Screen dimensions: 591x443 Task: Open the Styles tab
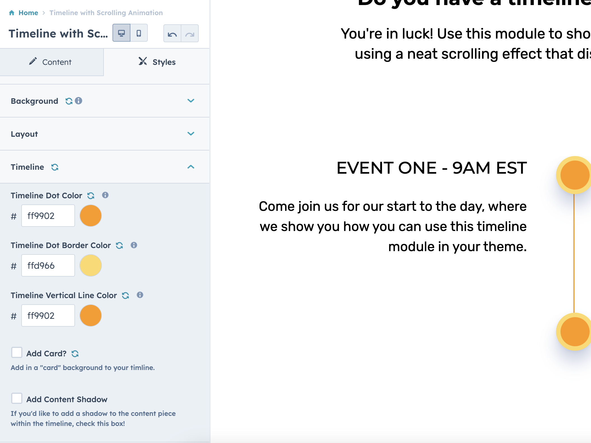(157, 62)
